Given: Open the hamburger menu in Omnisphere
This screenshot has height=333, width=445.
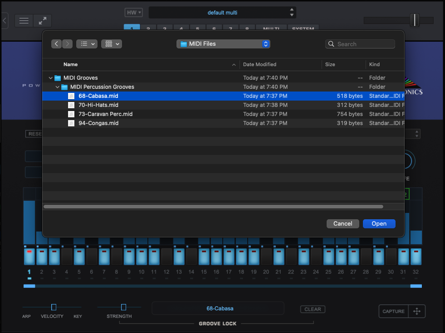Looking at the screenshot, I should pyautogui.click(x=24, y=21).
